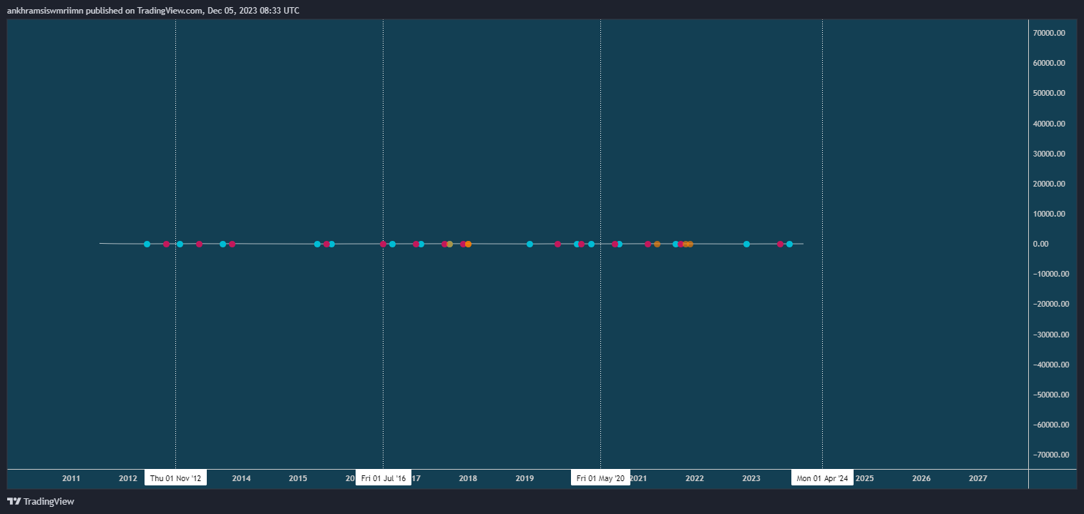Click the 2022 year label on time axis
Screen dimensions: 1084x514
(695, 478)
